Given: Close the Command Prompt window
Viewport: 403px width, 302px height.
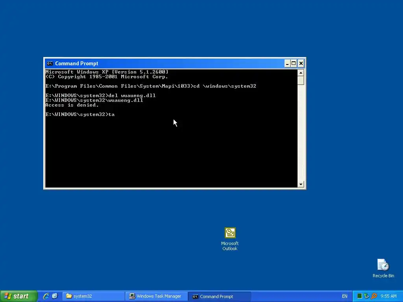Looking at the screenshot, I should click(x=301, y=63).
